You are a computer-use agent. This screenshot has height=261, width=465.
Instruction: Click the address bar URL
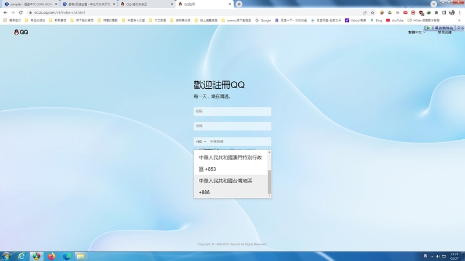[60, 12]
